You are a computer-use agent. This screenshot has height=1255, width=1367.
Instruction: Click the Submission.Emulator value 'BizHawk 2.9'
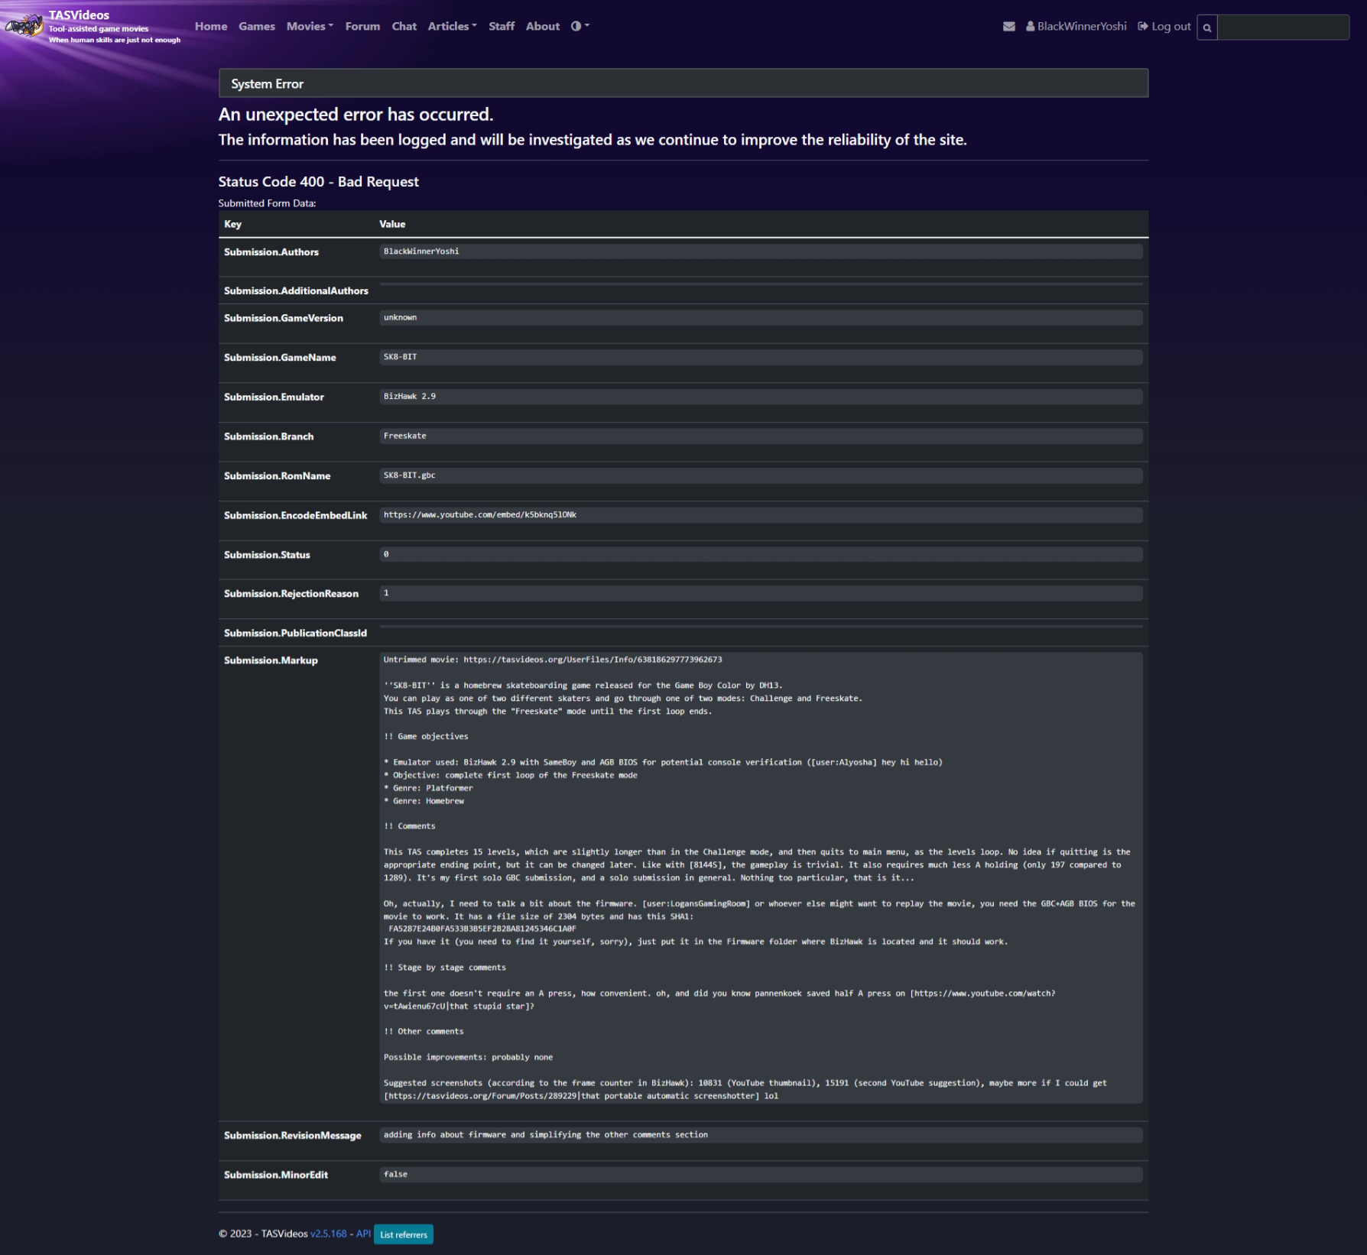click(410, 397)
